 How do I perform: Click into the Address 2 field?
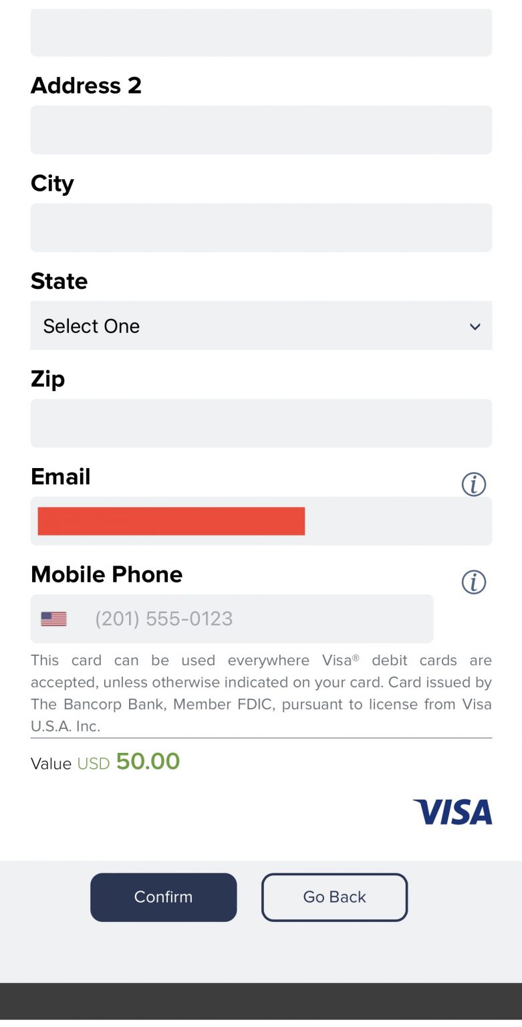(x=261, y=130)
